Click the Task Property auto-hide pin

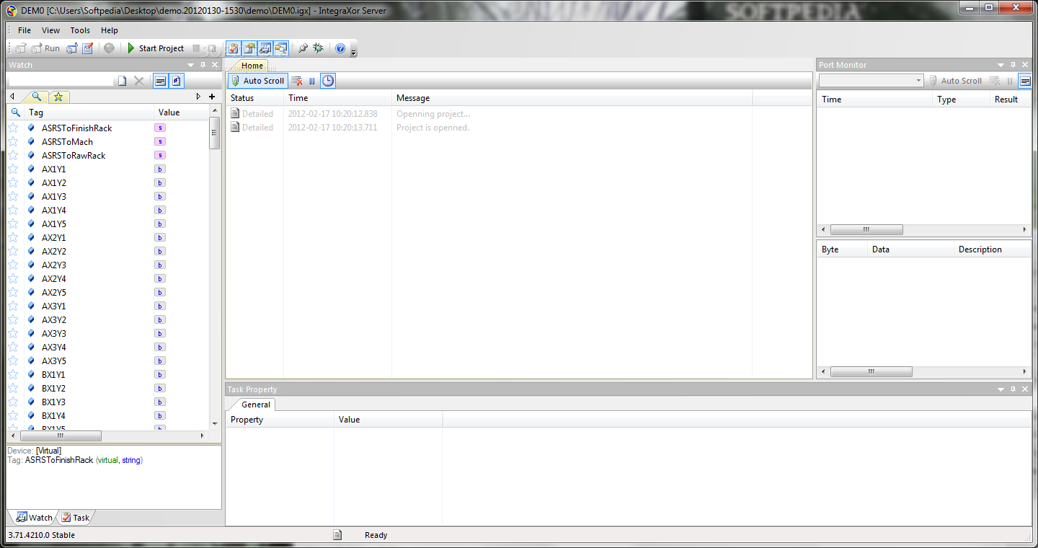1013,389
